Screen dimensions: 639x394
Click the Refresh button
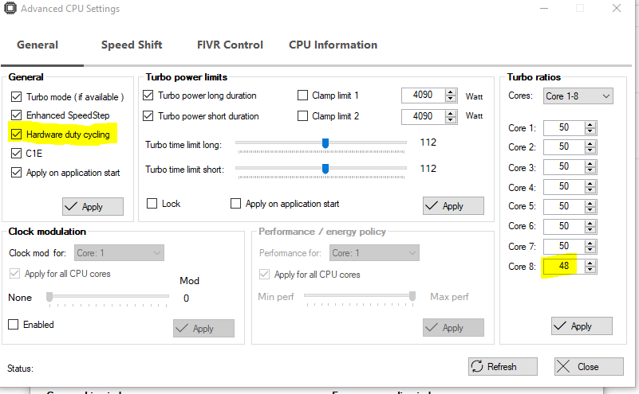tap(503, 367)
